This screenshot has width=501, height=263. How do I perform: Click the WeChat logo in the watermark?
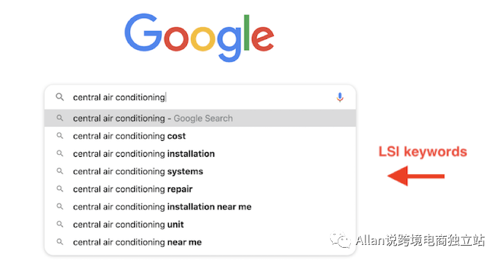coord(340,239)
